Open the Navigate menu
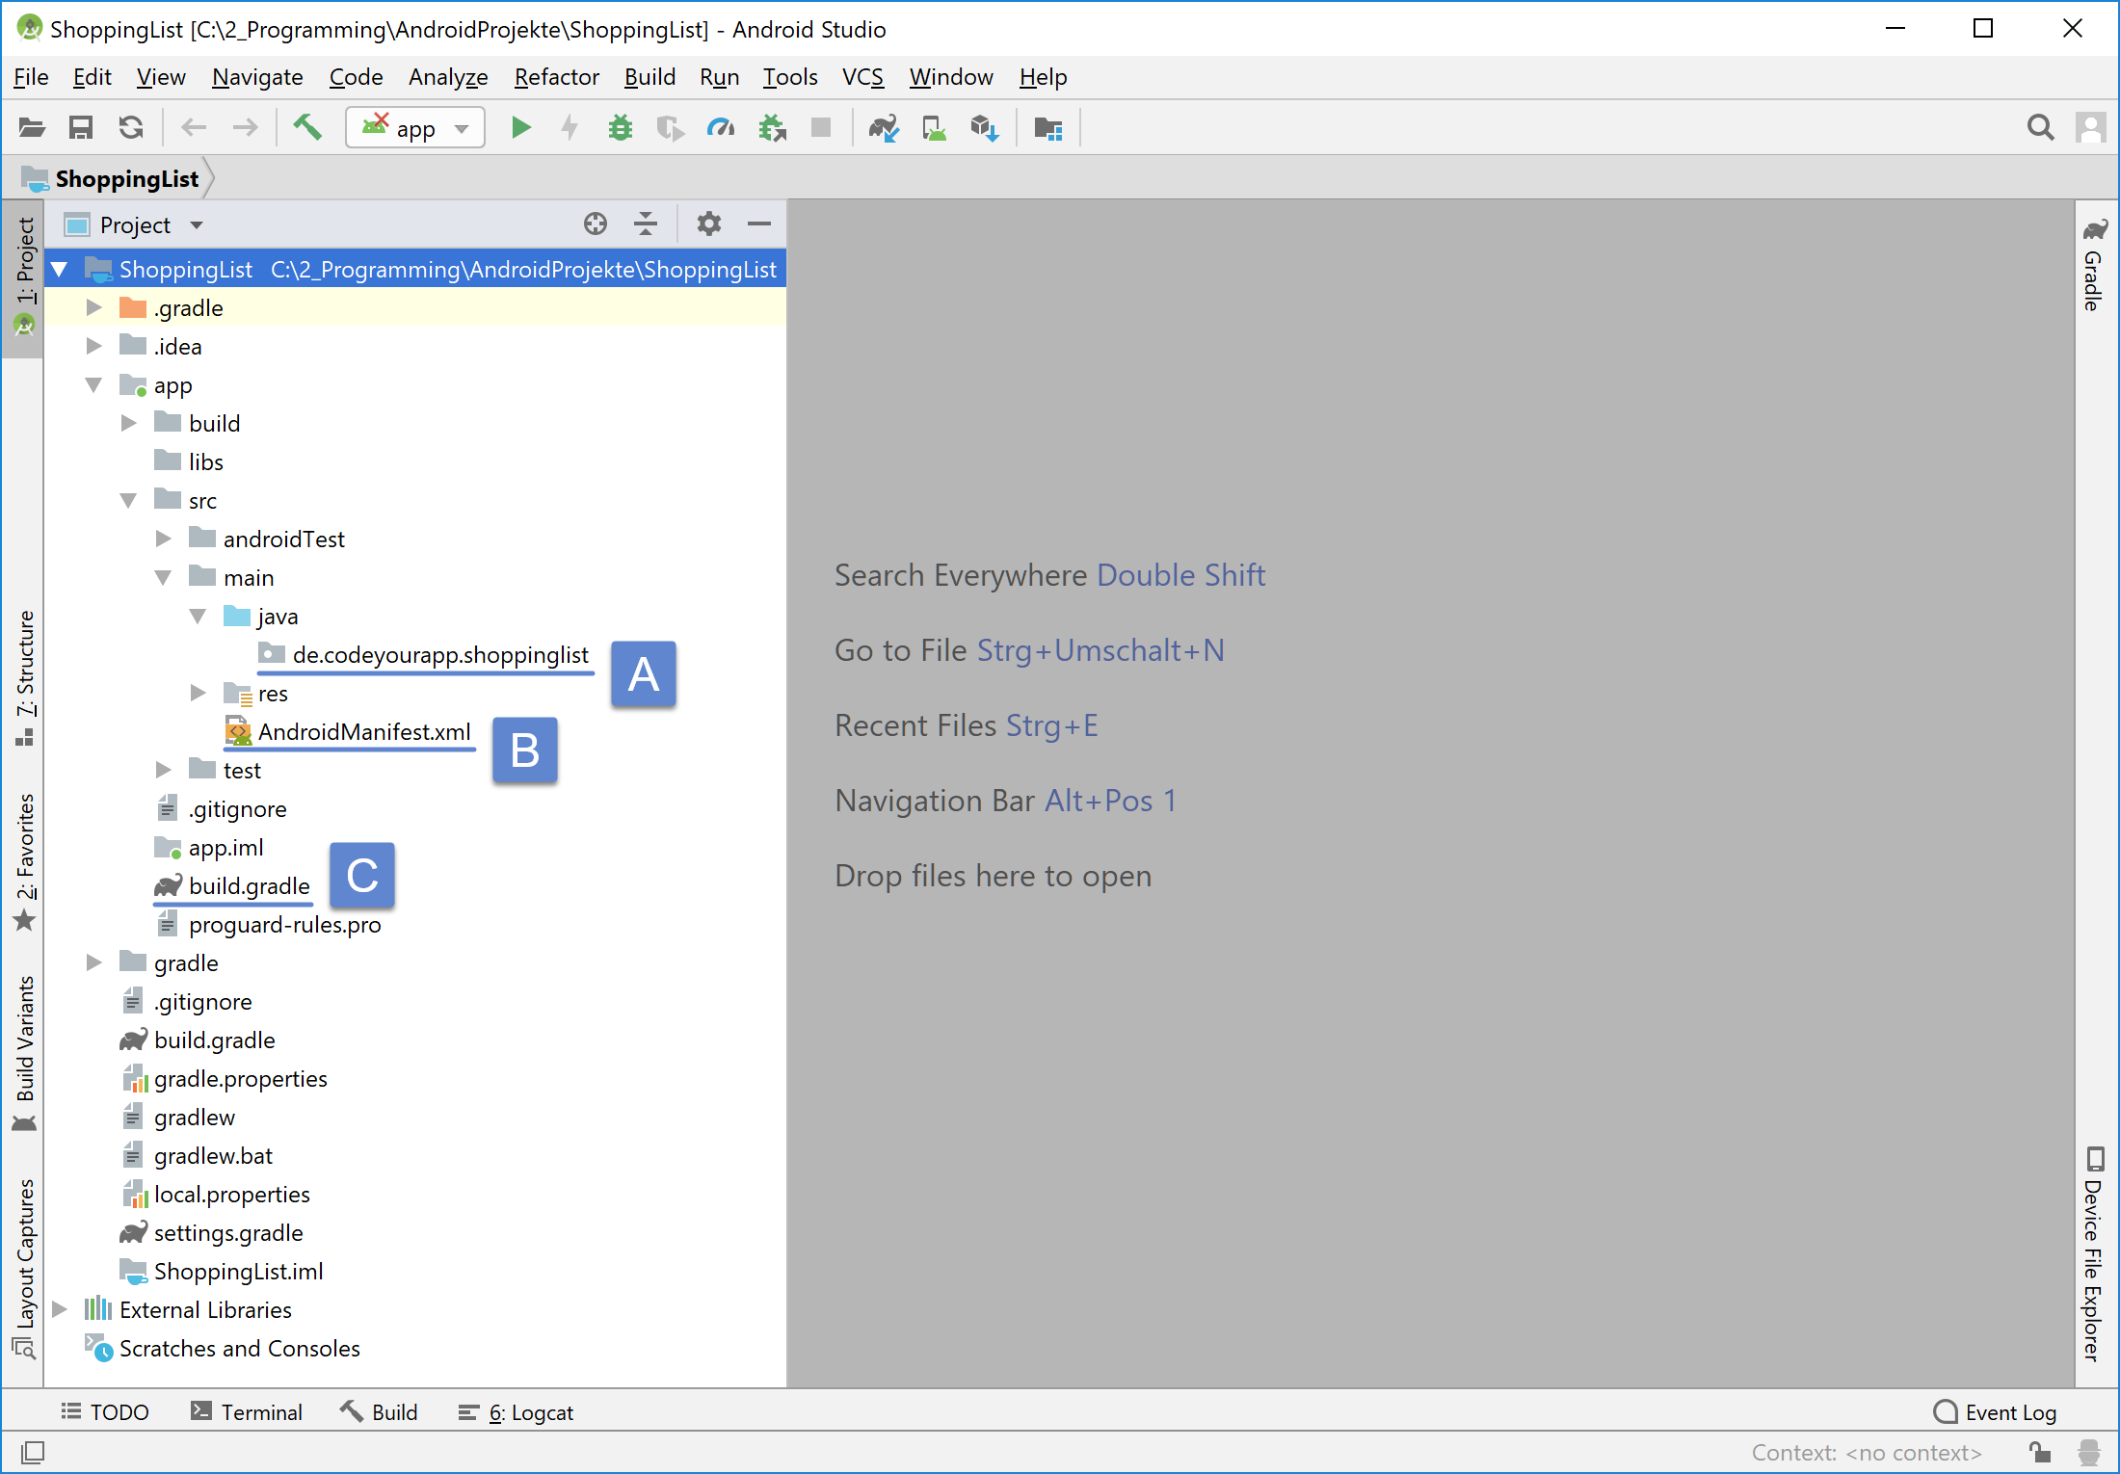The image size is (2120, 1474). pyautogui.click(x=257, y=77)
